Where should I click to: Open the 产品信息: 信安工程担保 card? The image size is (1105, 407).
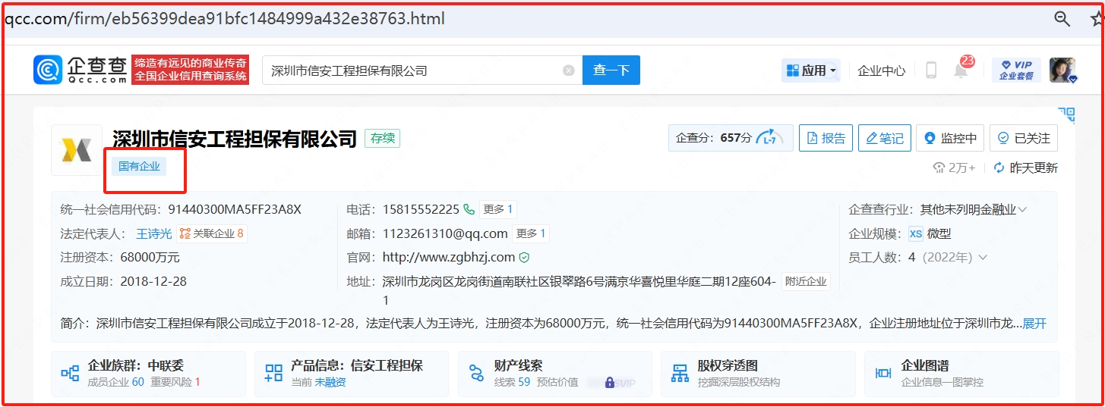pos(352,374)
